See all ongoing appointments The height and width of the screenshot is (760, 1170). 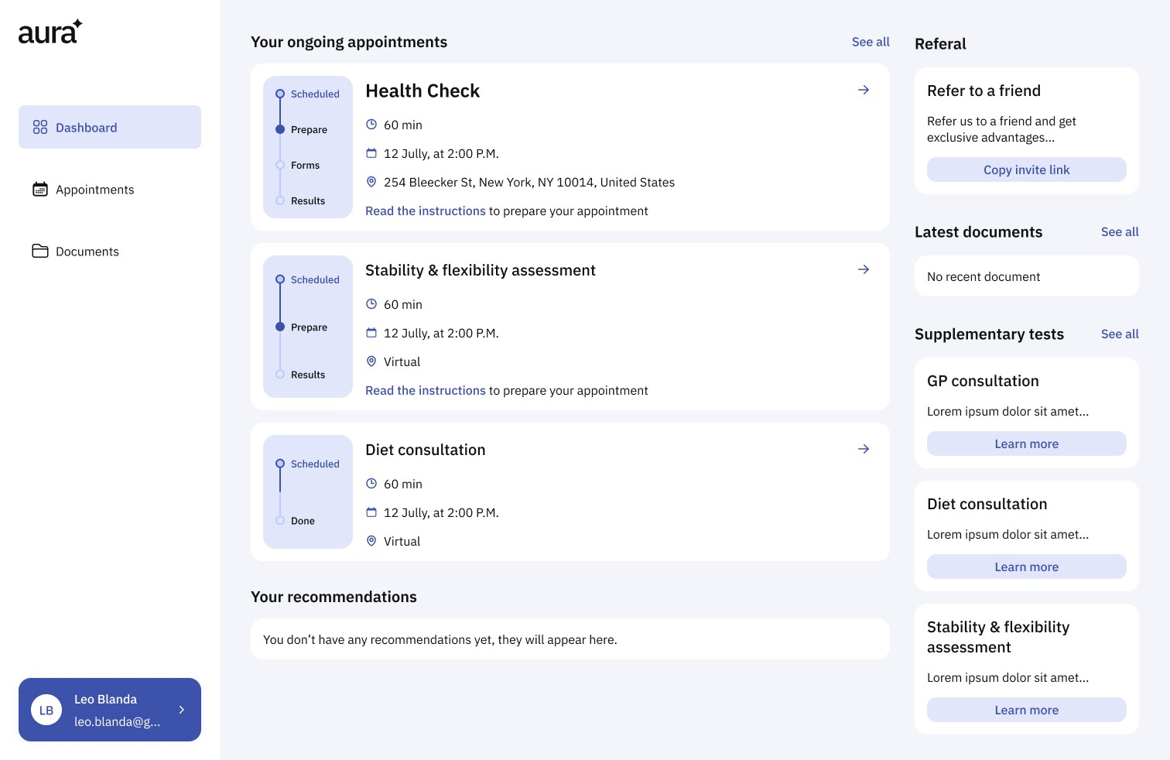(871, 42)
